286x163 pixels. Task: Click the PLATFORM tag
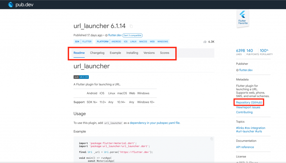103,42
